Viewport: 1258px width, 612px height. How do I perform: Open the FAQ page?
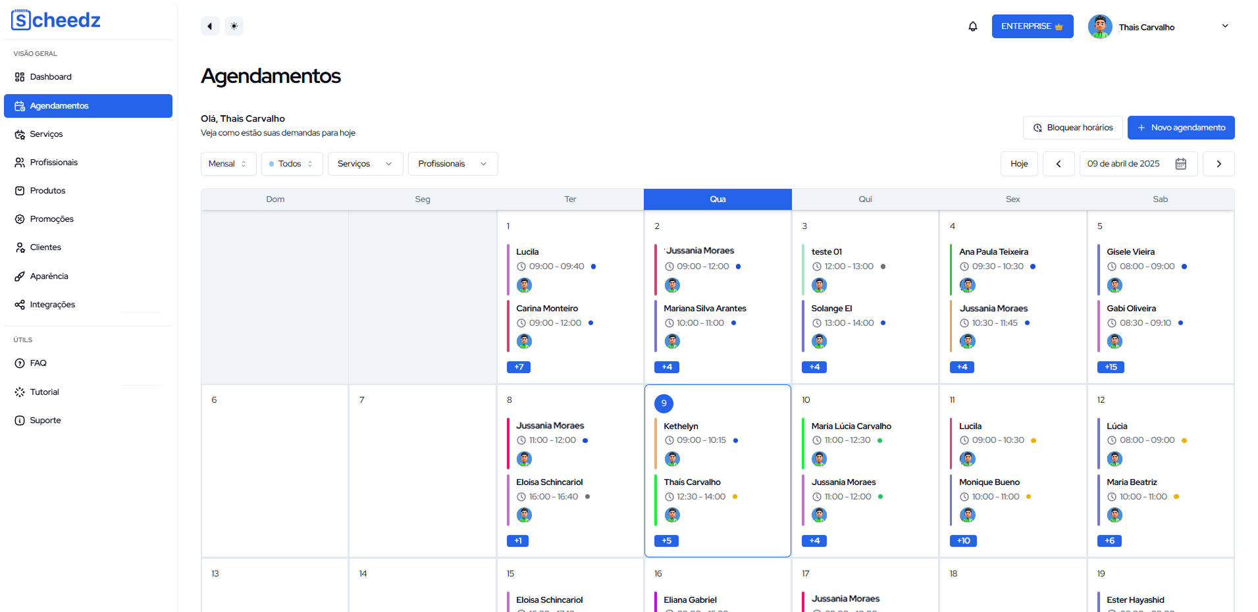pos(88,363)
